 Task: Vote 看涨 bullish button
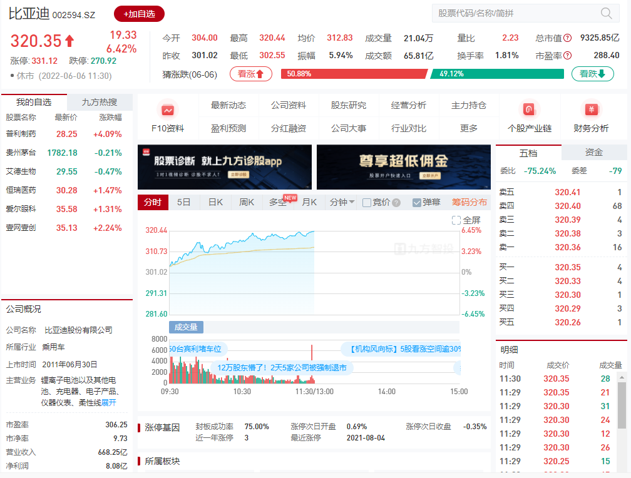pos(250,74)
